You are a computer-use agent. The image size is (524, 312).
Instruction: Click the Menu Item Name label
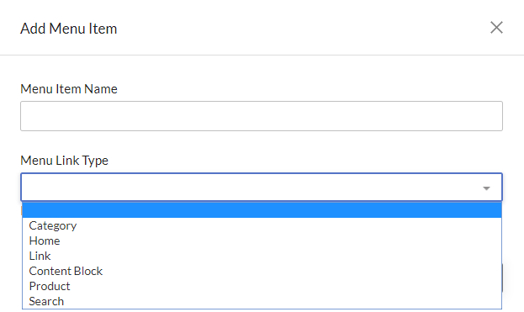[69, 89]
